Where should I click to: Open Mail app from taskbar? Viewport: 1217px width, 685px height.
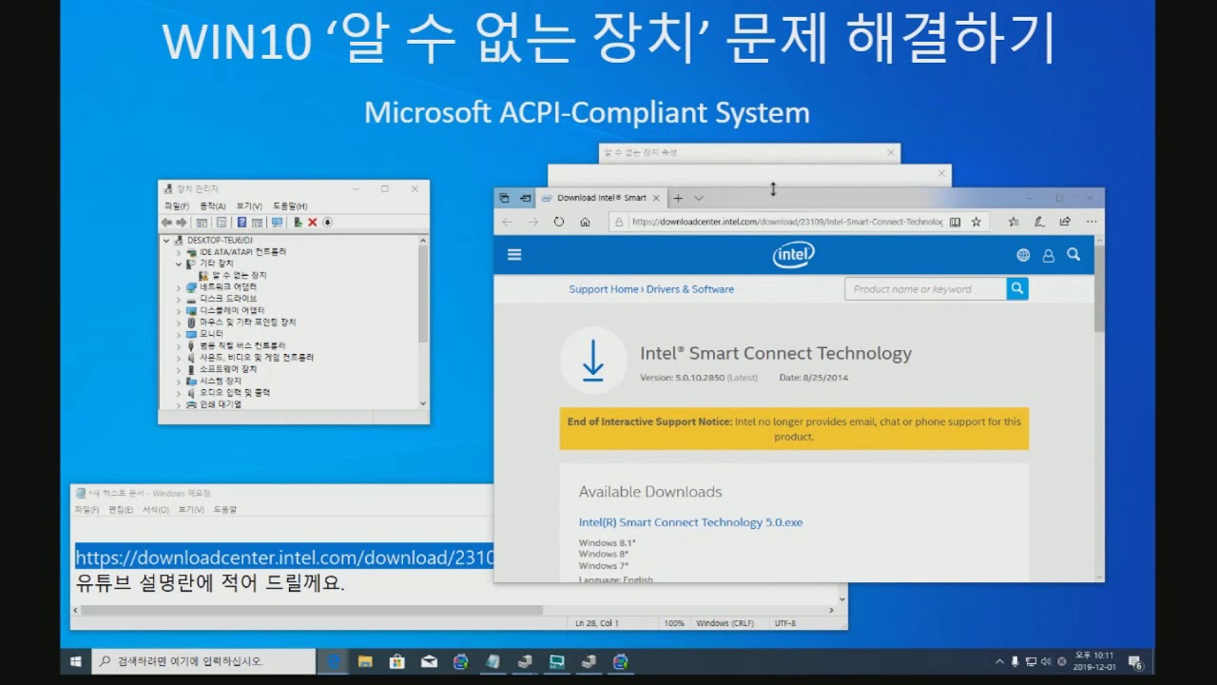[429, 661]
